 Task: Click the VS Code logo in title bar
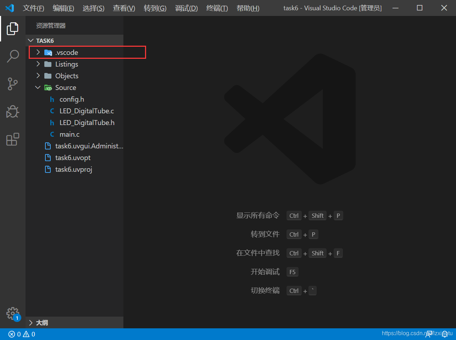(10, 8)
